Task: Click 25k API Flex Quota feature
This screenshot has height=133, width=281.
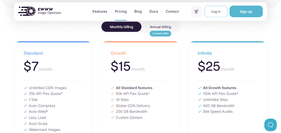Action: click(46, 94)
